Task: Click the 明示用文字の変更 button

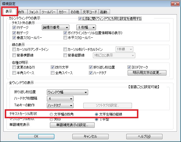Action: coord(147,73)
